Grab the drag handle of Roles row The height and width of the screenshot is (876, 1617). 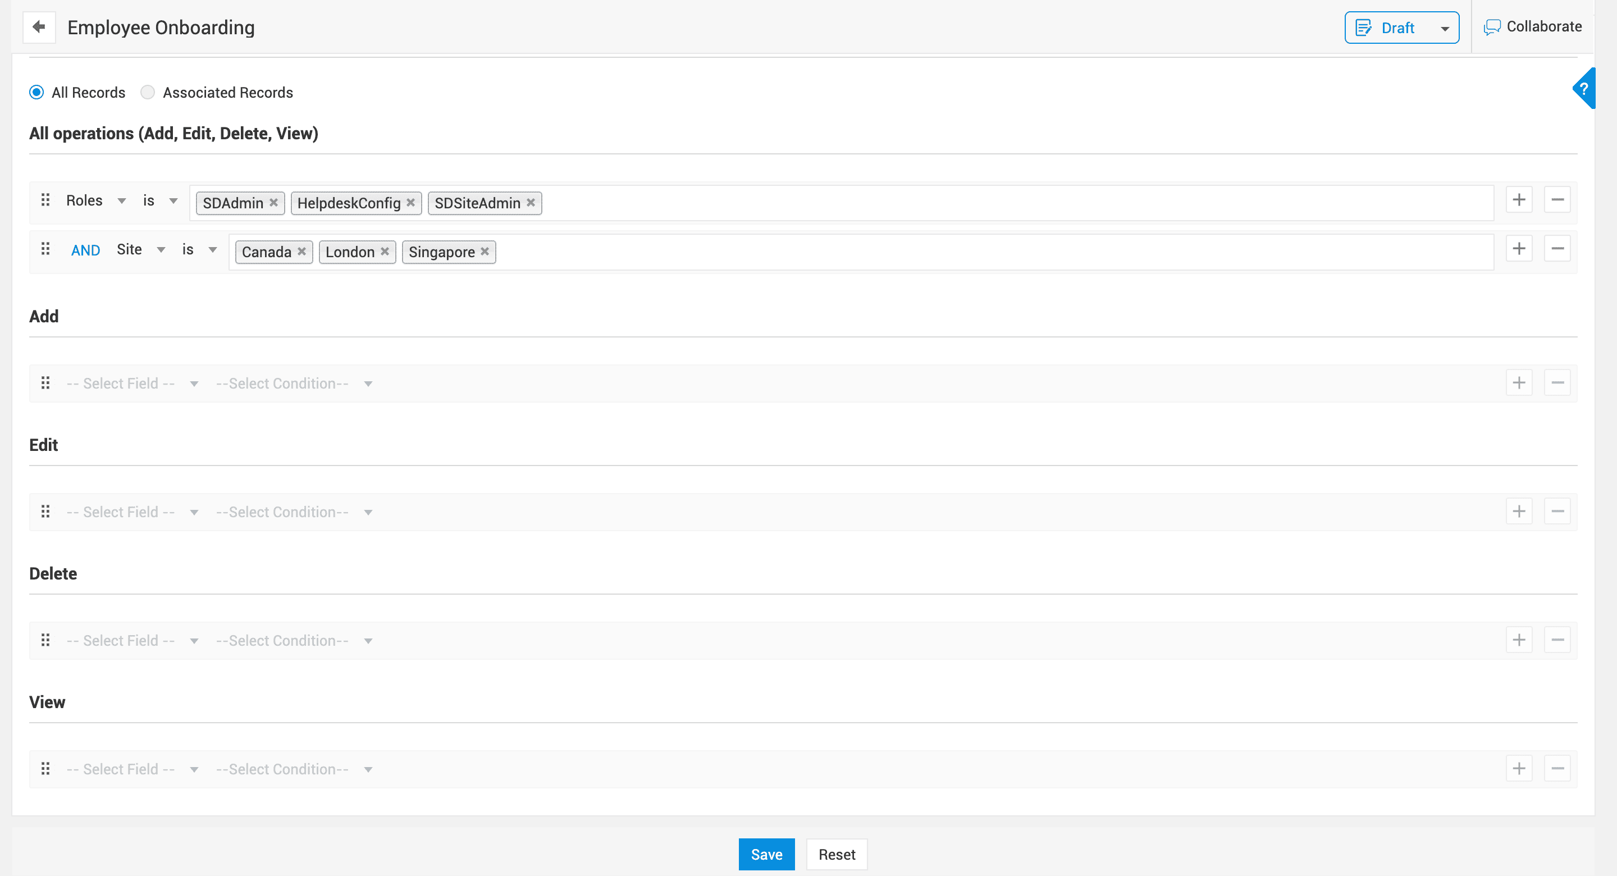(45, 200)
